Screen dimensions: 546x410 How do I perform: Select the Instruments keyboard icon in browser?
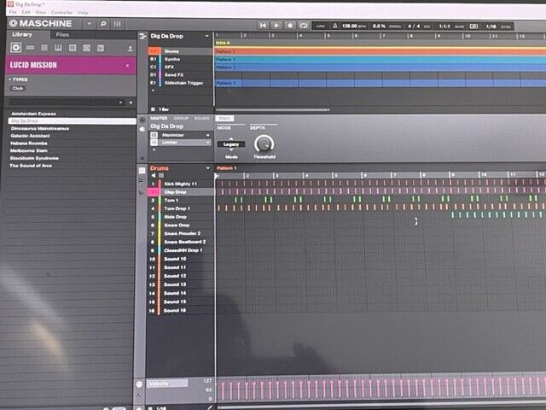[x=58, y=48]
